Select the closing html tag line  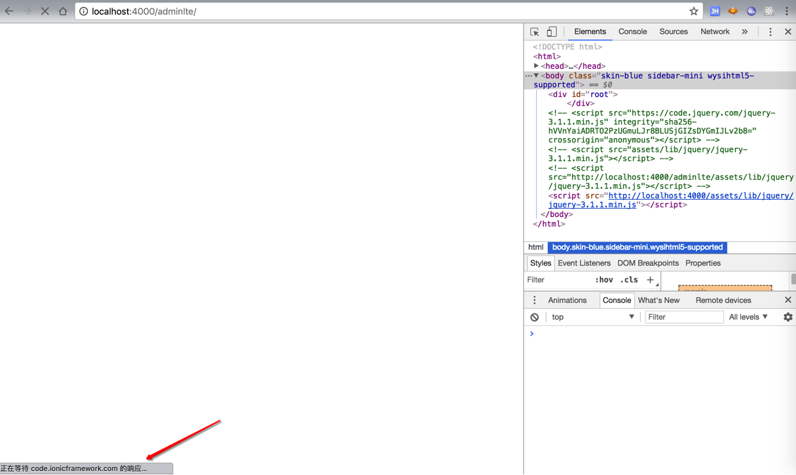tap(549, 224)
